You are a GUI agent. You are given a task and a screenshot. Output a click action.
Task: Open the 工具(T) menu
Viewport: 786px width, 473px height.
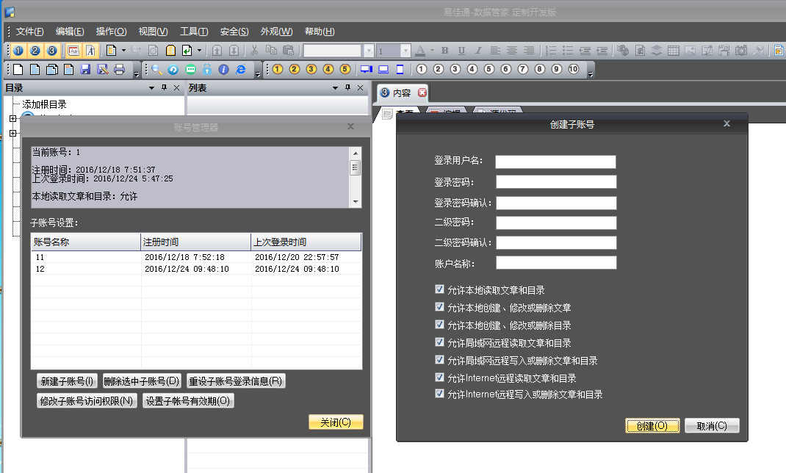click(x=194, y=32)
